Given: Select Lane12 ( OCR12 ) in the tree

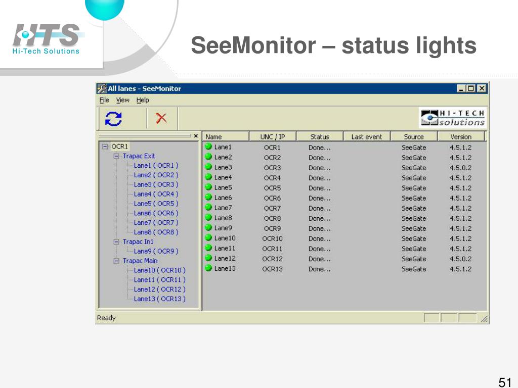Looking at the screenshot, I should (x=159, y=289).
